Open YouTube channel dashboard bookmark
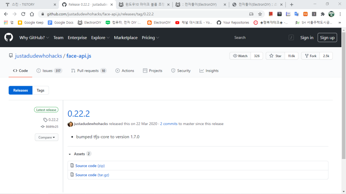The height and width of the screenshot is (194, 346). point(193,23)
